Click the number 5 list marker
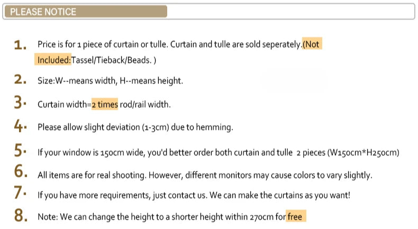The image size is (418, 229). point(20,150)
